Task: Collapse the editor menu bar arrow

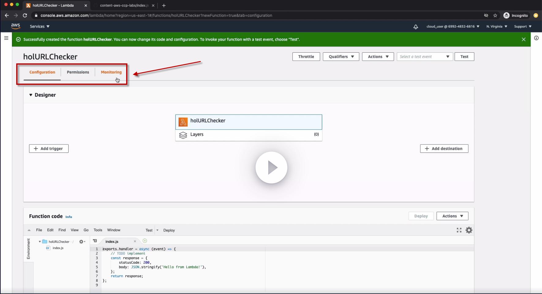Action: (29, 230)
